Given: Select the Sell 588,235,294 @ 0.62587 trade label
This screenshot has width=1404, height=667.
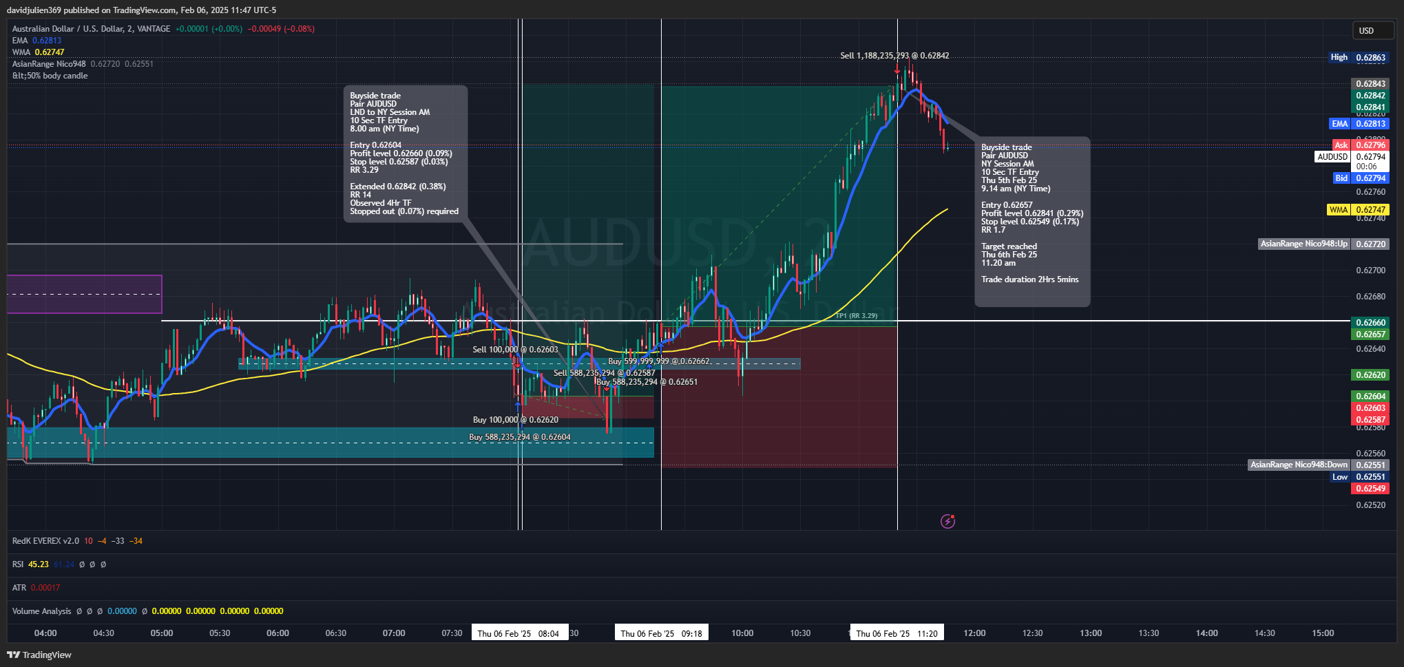Looking at the screenshot, I should (604, 373).
